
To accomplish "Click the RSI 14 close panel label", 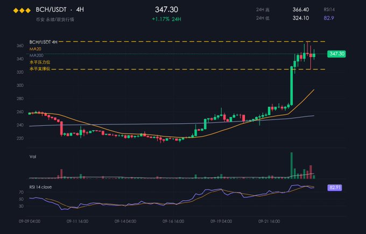I will pos(40,187).
